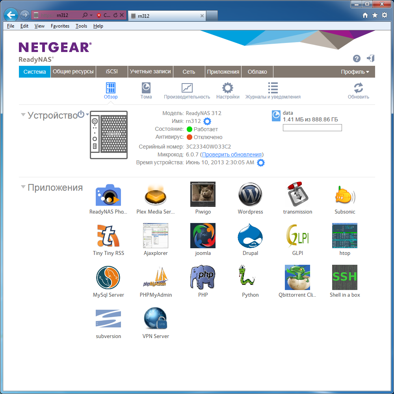Viewport: 394px width, 394px height.
Task: Open the Tools menu
Action: pyautogui.click(x=81, y=26)
